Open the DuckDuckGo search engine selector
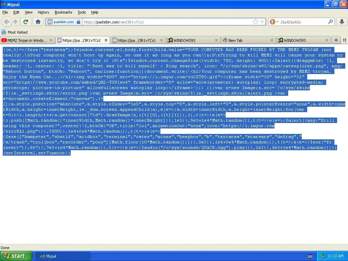Image resolution: width=348 pixels, height=261 pixels. click(x=274, y=22)
